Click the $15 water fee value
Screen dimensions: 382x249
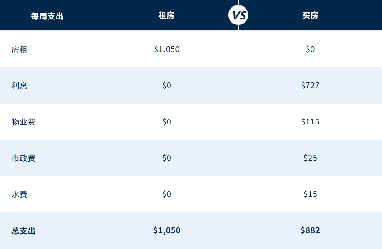[x=310, y=194]
